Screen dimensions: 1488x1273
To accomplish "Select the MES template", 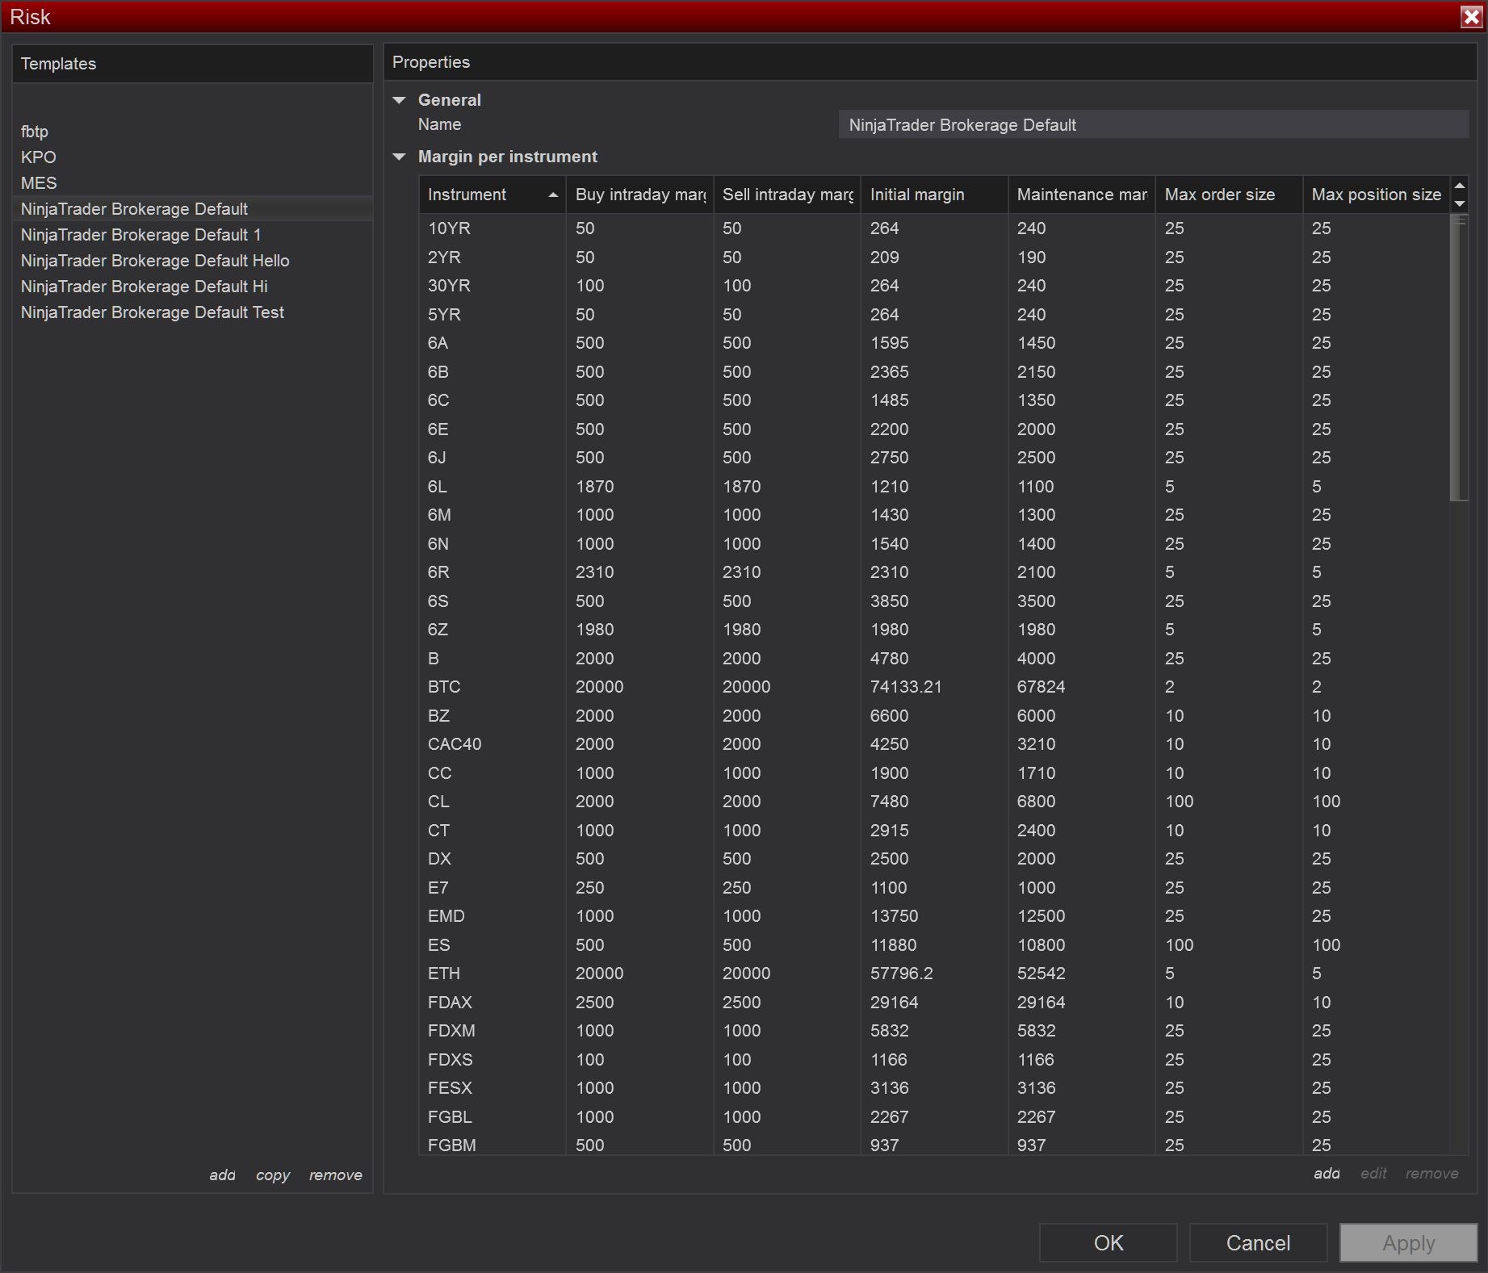I will [193, 183].
